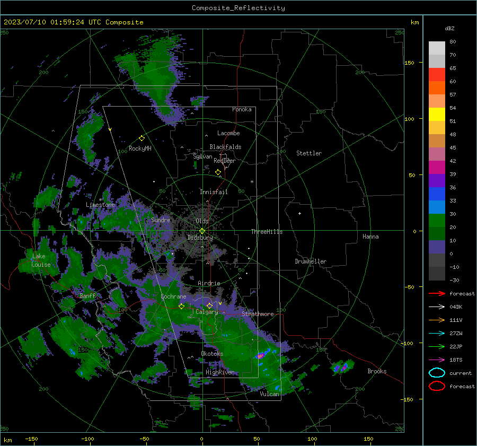Click the yellow diamond at radar center near Olds
This screenshot has height=446, width=477.
pyautogui.click(x=202, y=231)
